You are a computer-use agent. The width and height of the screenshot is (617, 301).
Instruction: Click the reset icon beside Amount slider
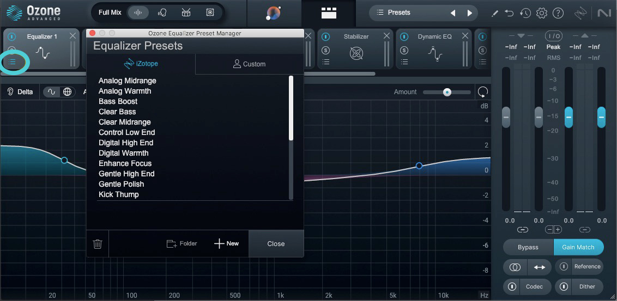[482, 92]
